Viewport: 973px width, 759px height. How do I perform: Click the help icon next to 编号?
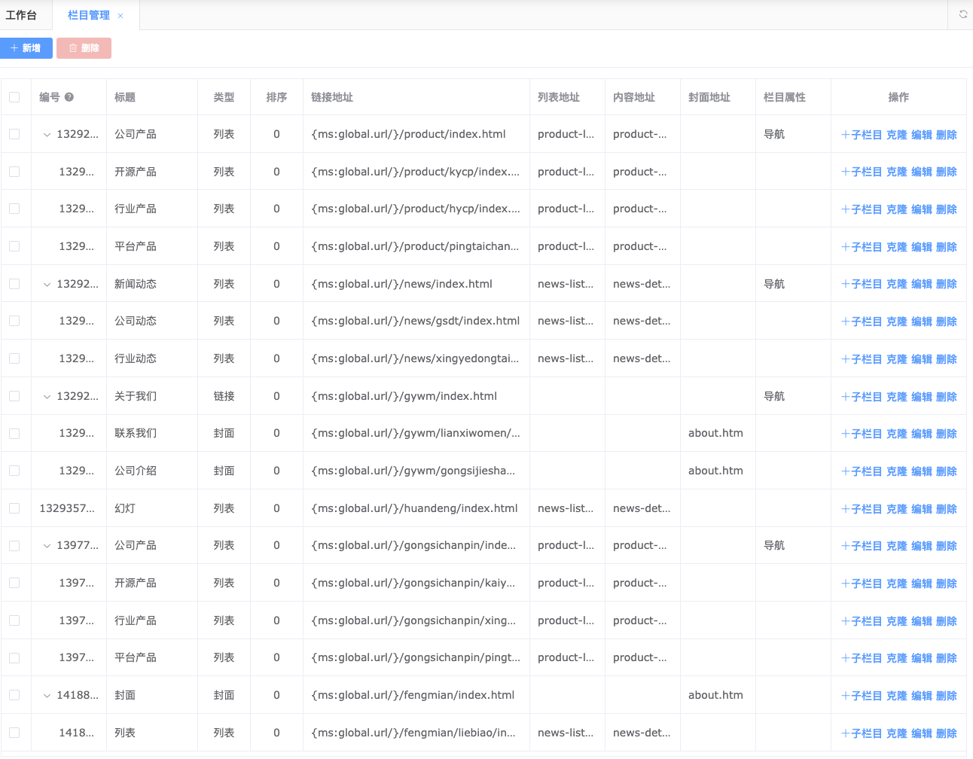click(69, 97)
